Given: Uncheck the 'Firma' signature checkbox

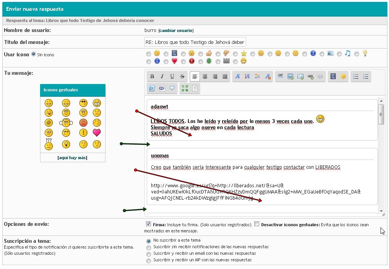Looking at the screenshot, I should 148,224.
